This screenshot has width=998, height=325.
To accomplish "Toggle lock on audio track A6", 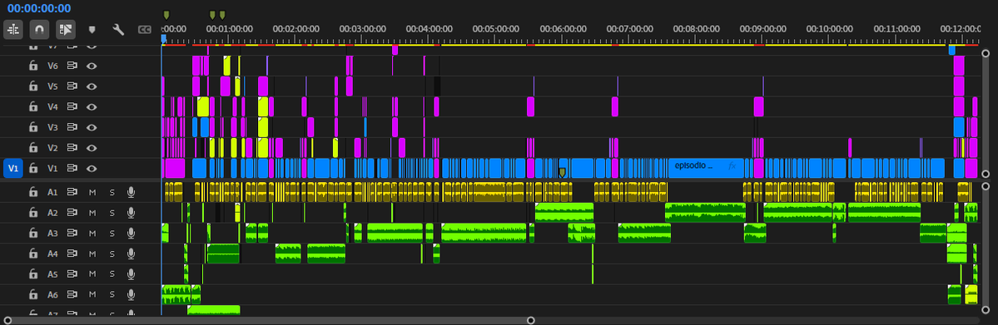I will [32, 294].
